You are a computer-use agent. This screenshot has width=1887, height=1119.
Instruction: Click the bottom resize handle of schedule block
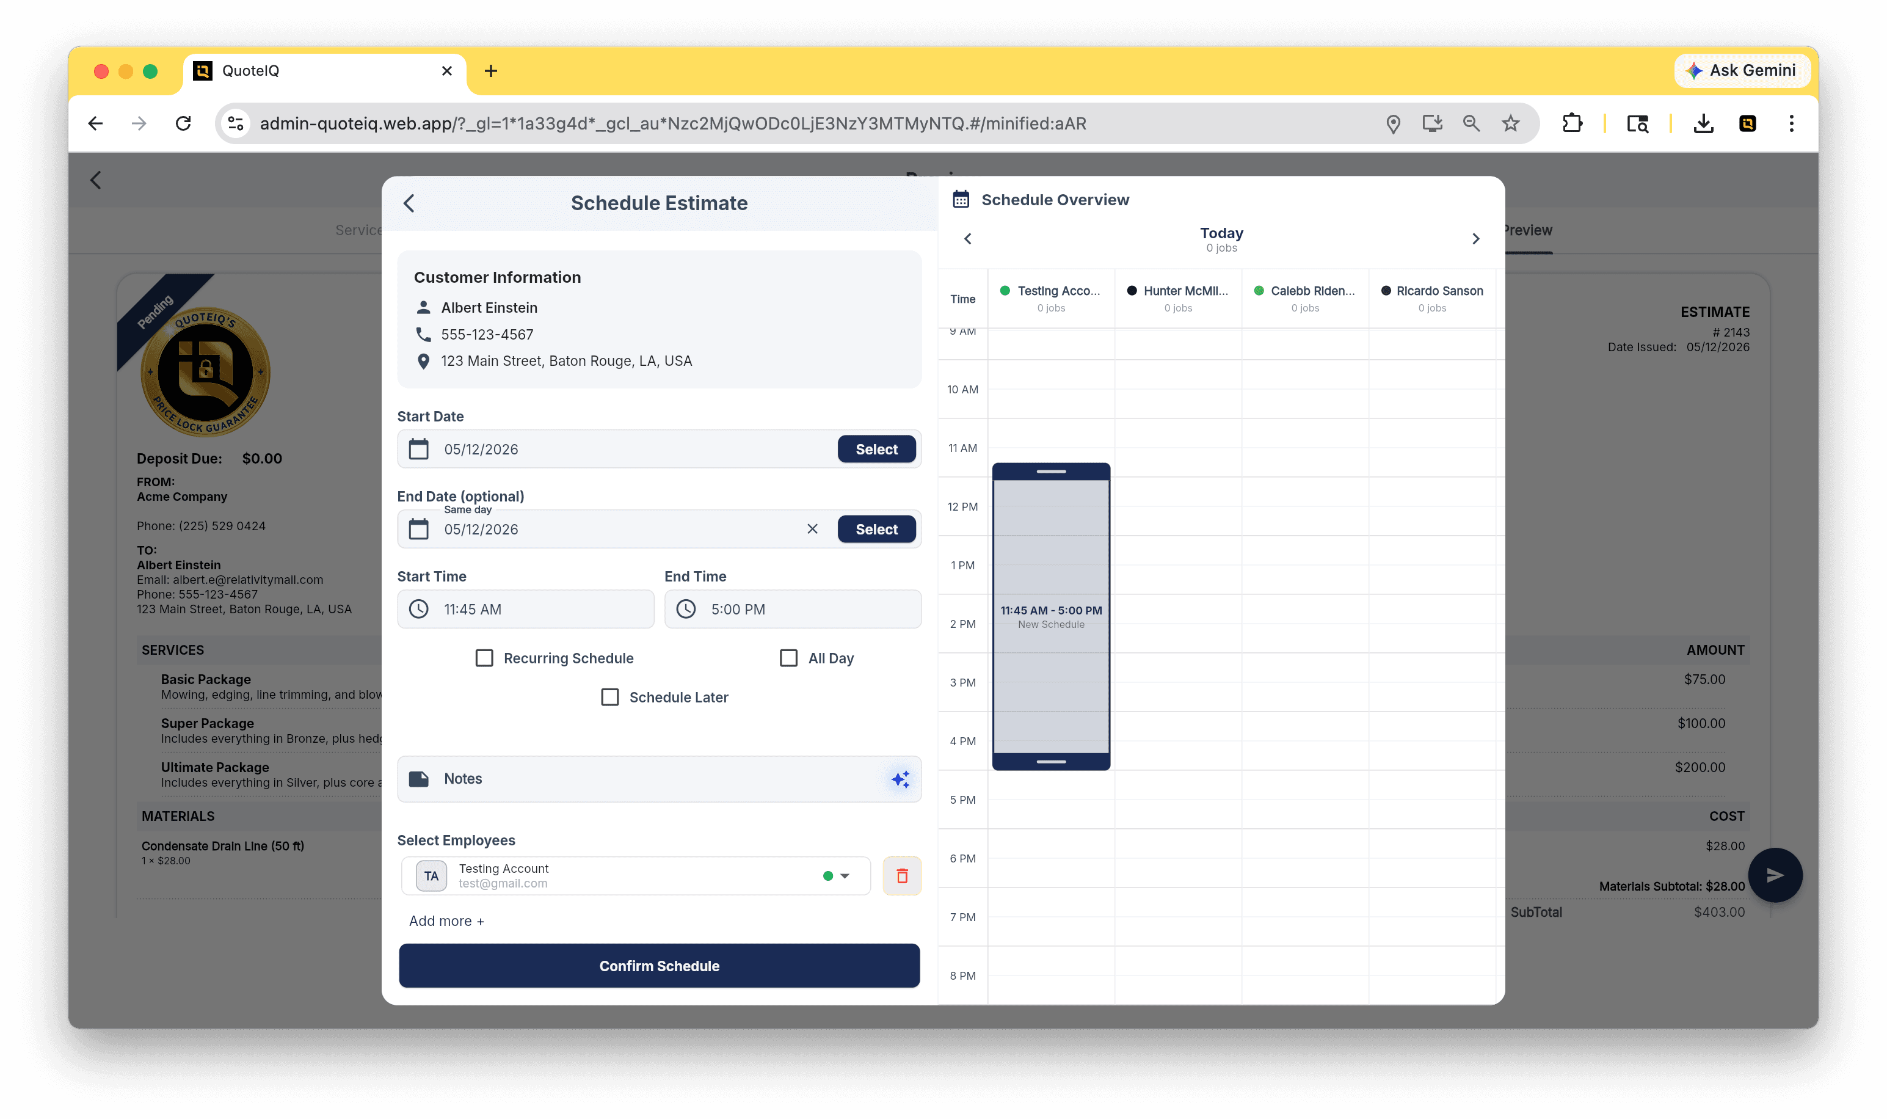coord(1051,762)
